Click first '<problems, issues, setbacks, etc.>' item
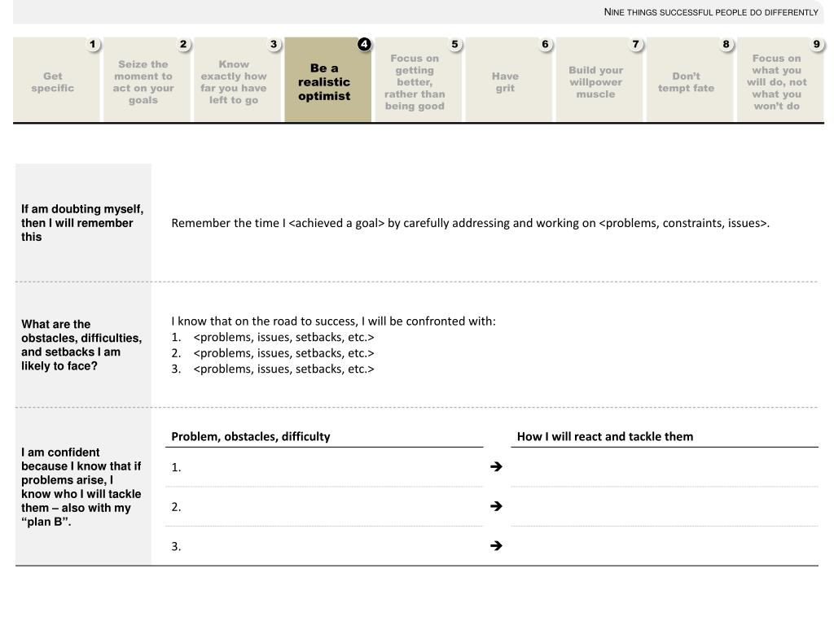Viewport: 834px width, 625px height. tap(284, 337)
